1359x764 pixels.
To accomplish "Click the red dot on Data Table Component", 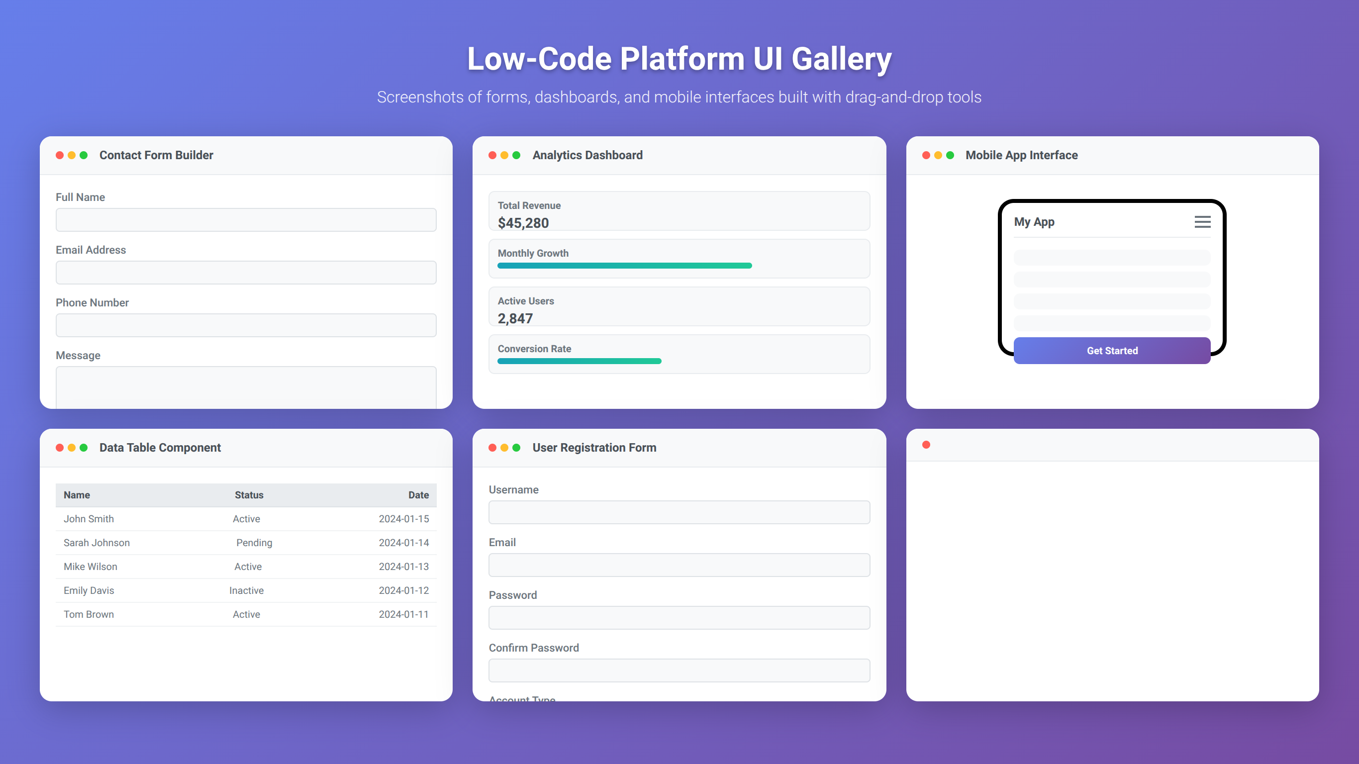I will point(60,448).
